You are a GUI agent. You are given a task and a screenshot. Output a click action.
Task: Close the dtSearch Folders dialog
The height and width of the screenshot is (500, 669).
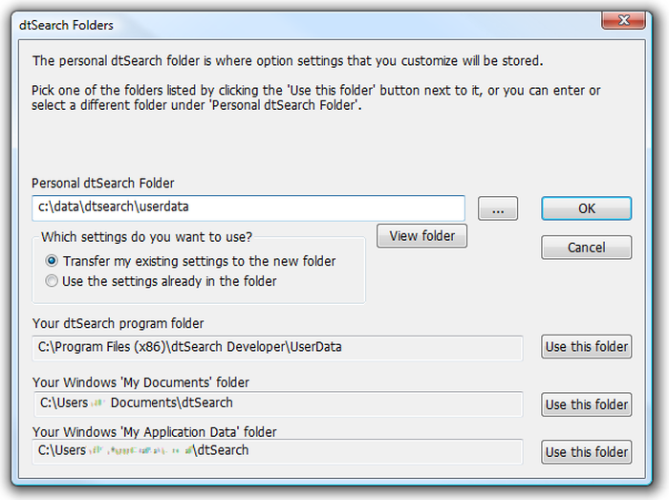point(623,20)
